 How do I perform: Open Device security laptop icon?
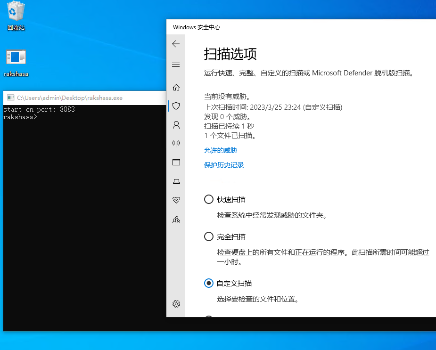tap(176, 181)
